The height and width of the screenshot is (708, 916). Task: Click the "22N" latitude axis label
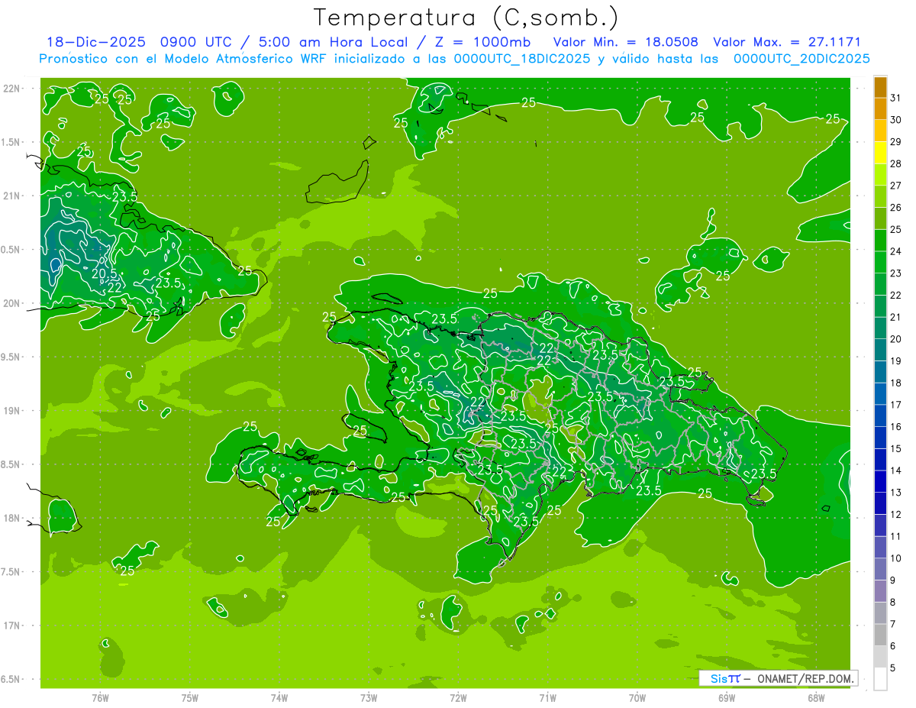tap(13, 89)
